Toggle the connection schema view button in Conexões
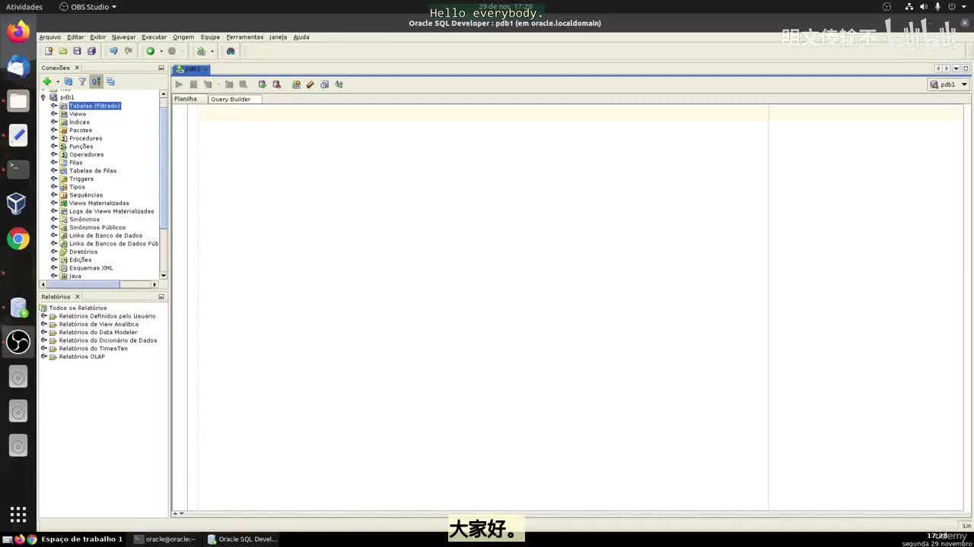The width and height of the screenshot is (974, 547). point(96,81)
